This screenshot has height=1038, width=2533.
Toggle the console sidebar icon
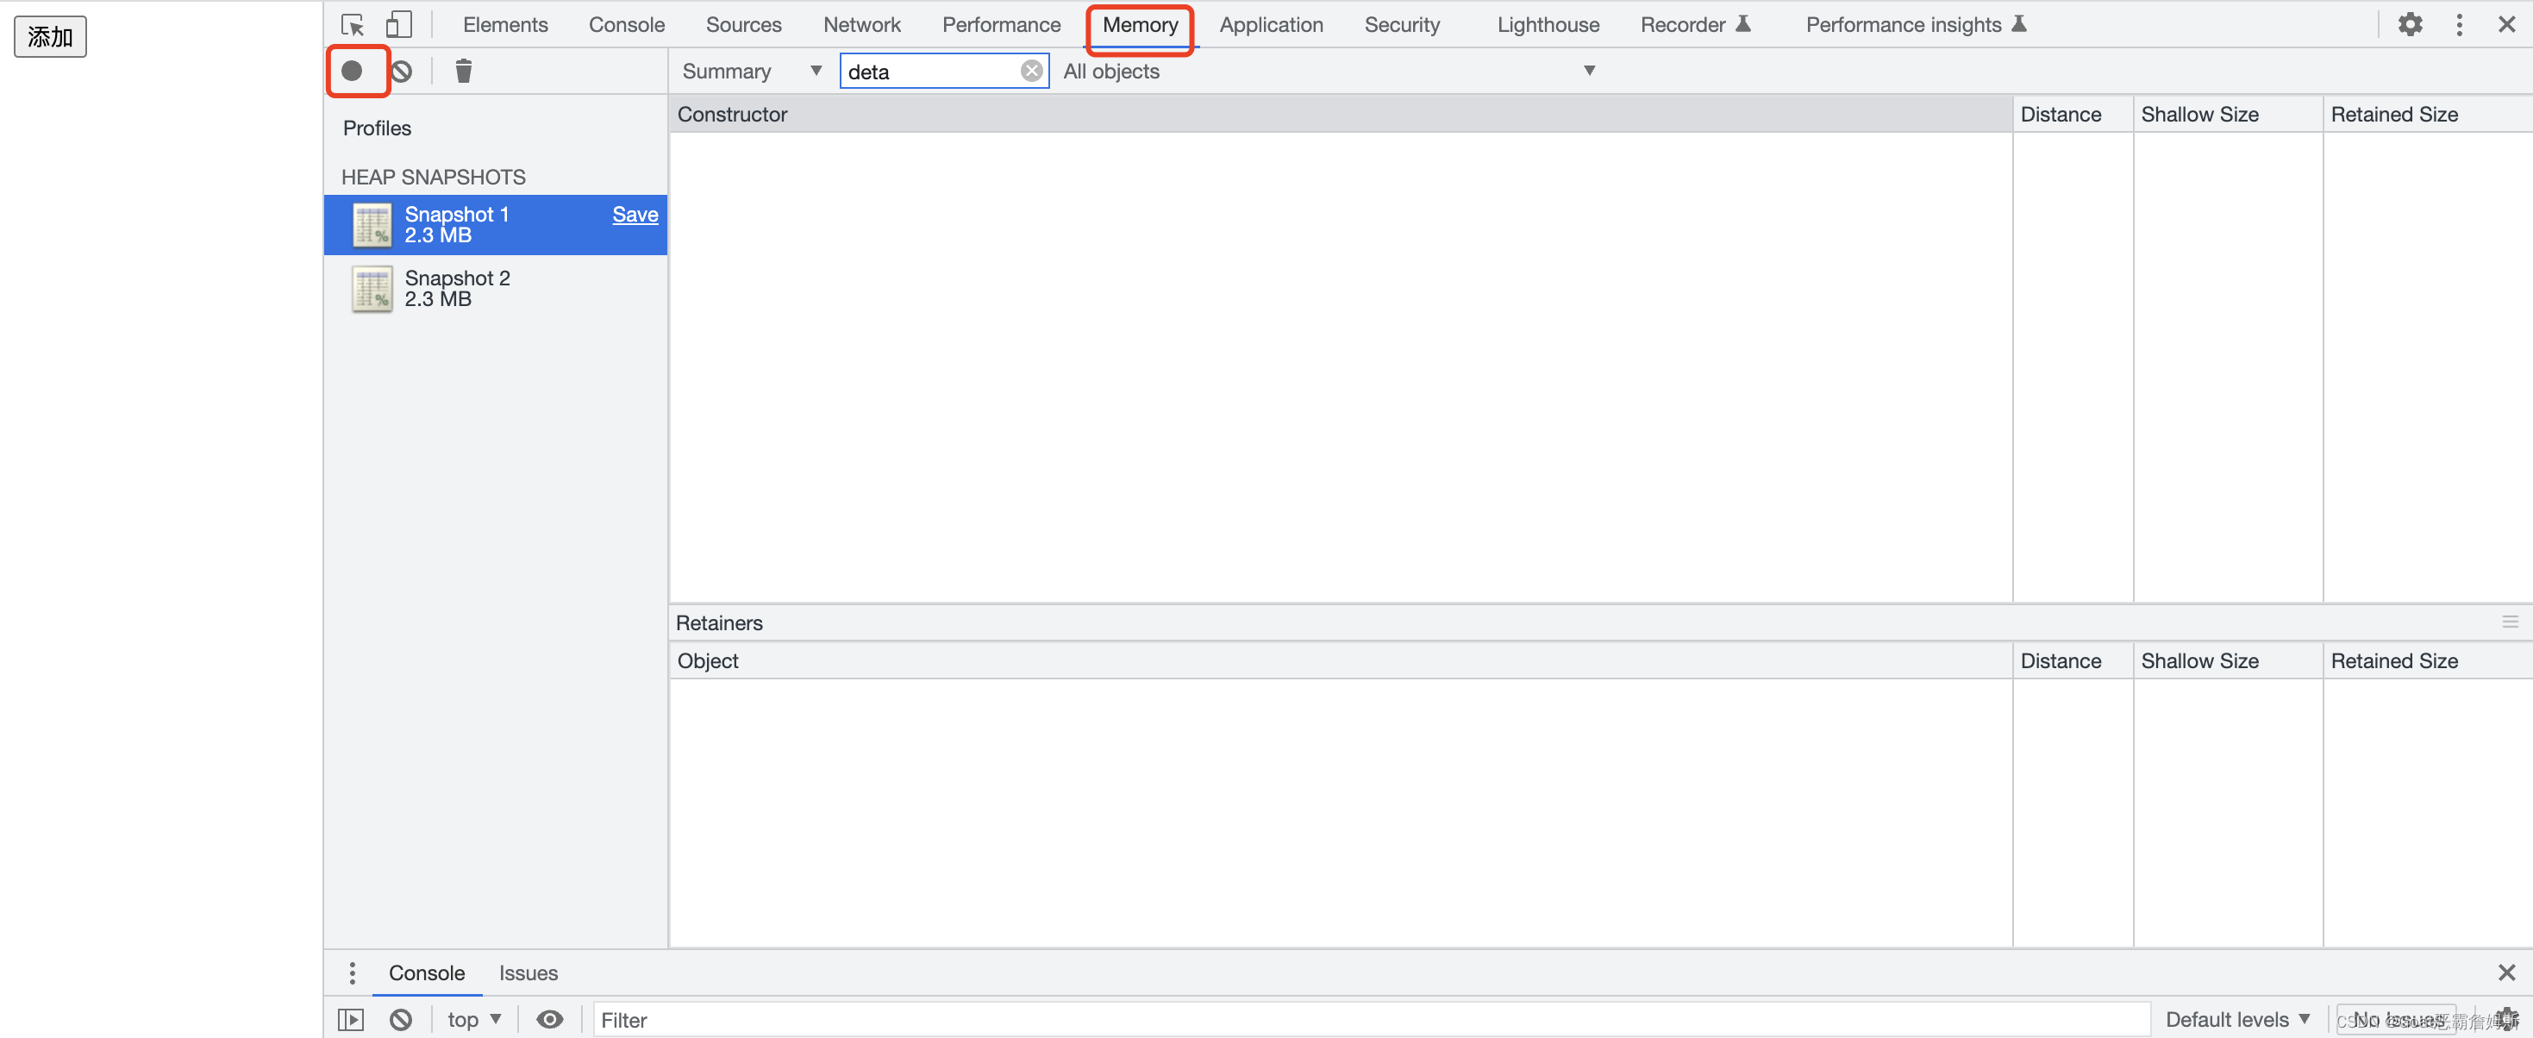coord(351,1019)
